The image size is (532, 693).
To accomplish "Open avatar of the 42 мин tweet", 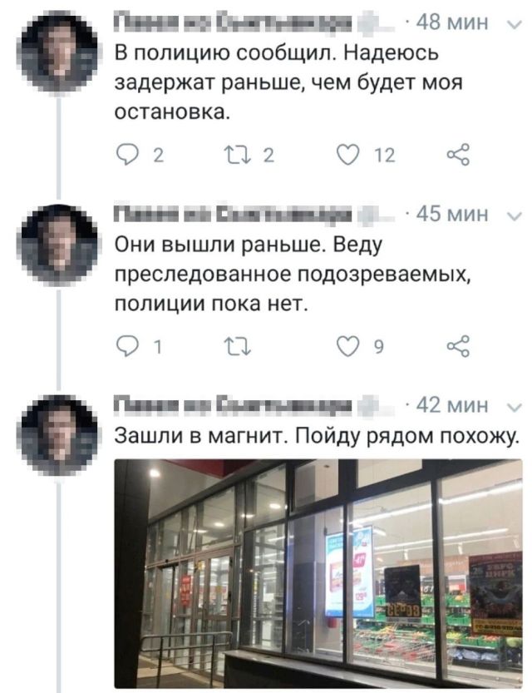I will (59, 434).
